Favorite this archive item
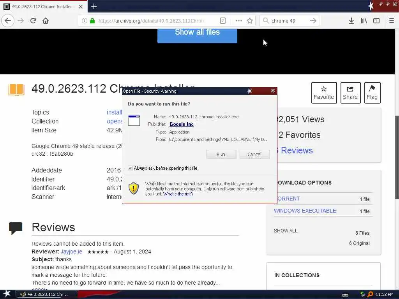This screenshot has width=399, height=299. [324, 93]
